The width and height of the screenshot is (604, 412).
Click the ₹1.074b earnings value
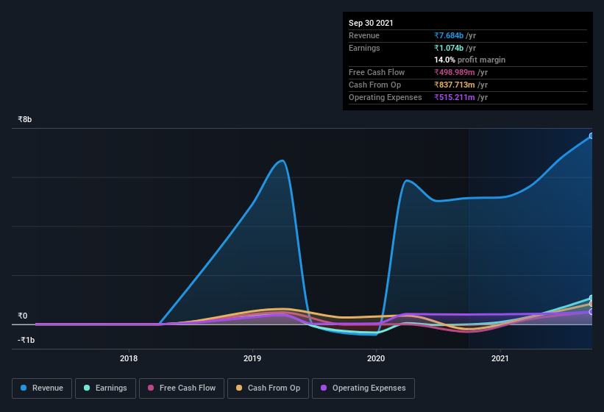click(449, 48)
